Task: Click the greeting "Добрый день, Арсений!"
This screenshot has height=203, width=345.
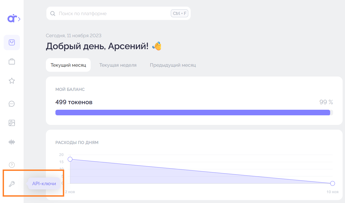Action: (97, 46)
